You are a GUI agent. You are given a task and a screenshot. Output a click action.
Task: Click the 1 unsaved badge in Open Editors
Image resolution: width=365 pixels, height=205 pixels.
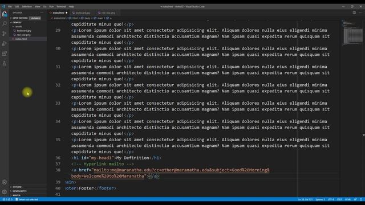(x=35, y=18)
